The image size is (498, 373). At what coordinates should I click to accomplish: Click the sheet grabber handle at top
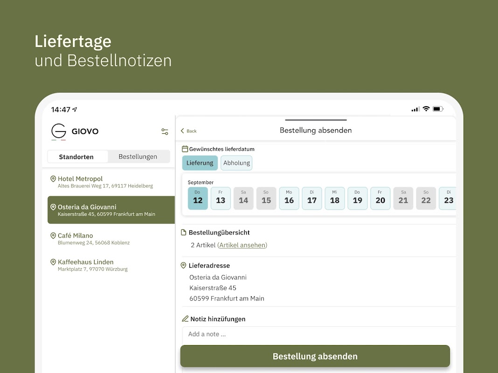pos(316,120)
